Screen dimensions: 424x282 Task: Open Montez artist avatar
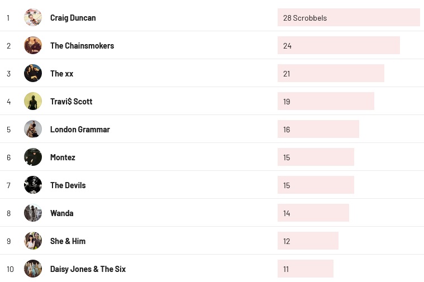[x=33, y=157]
